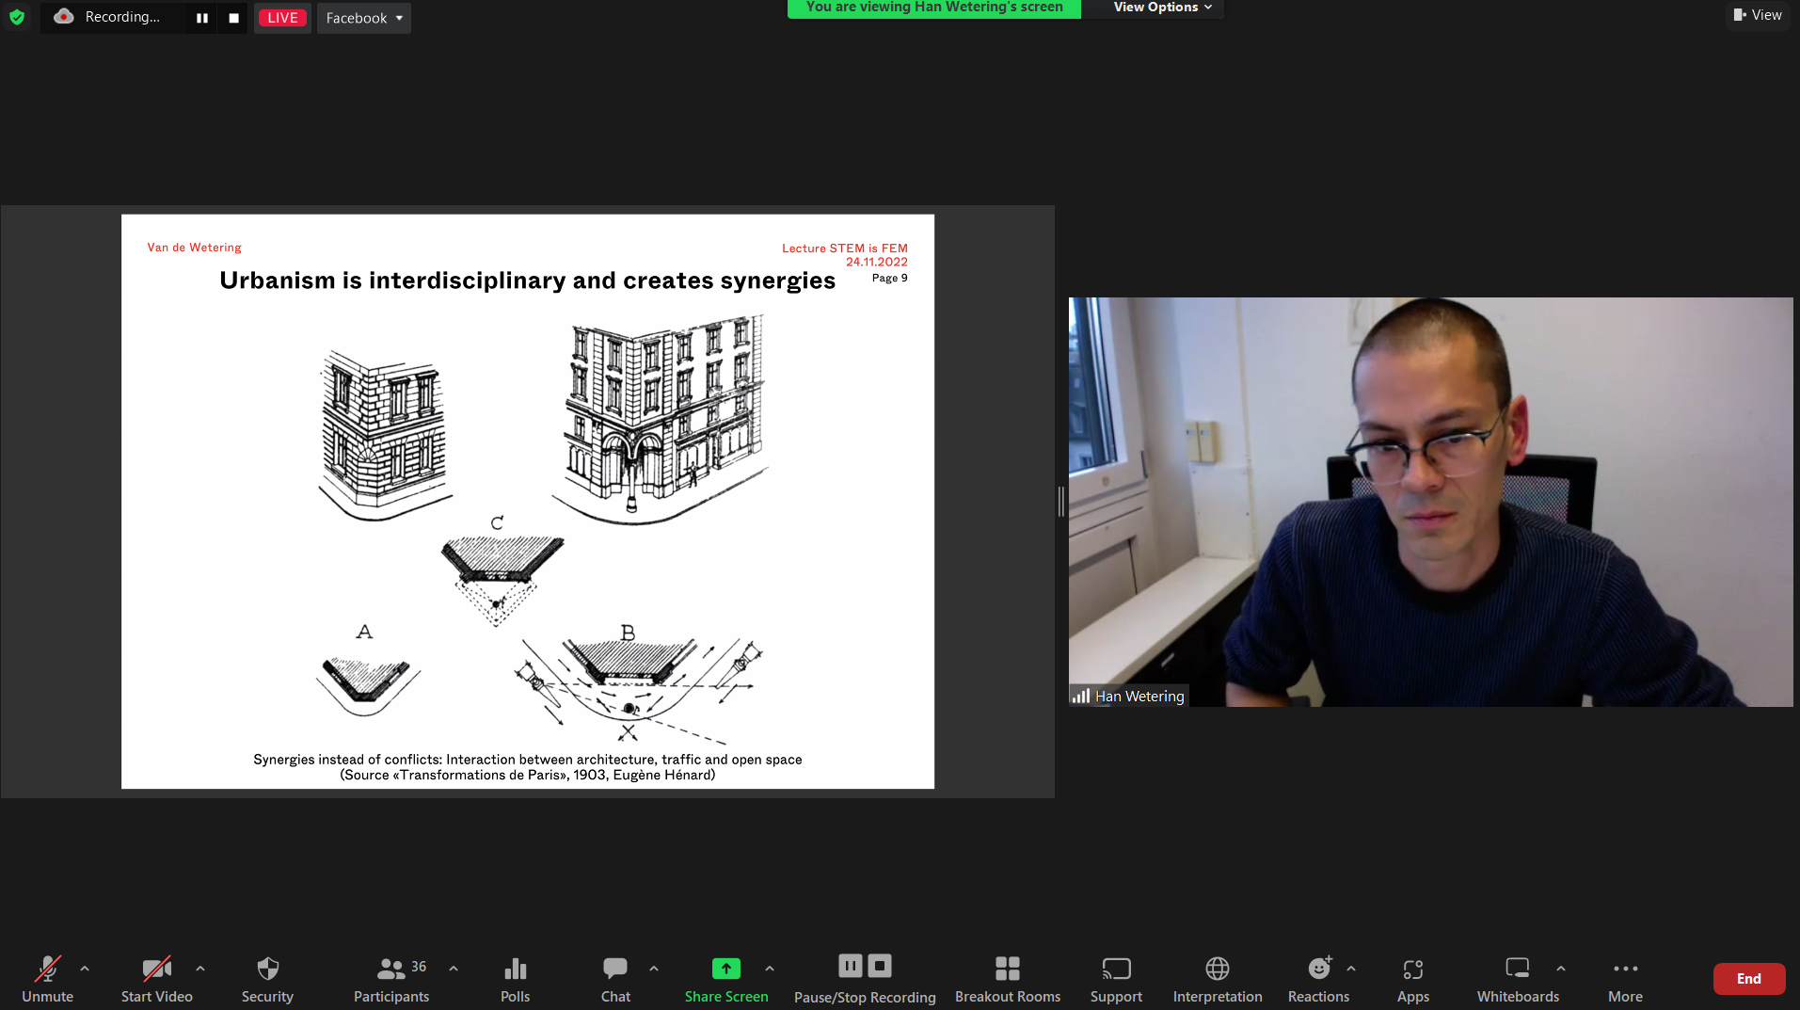This screenshot has height=1010, width=1800.
Task: Pause the recording from the top bar
Action: [x=201, y=18]
